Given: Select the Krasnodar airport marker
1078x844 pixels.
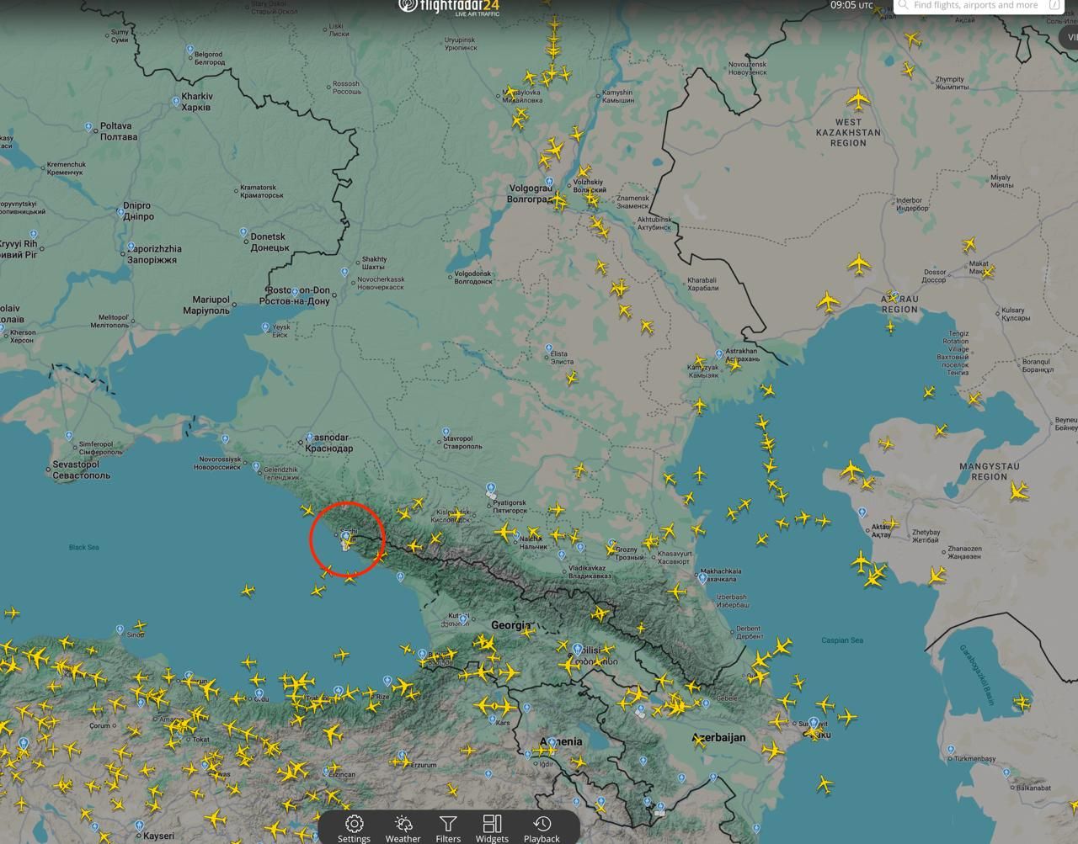Looking at the screenshot, I should coord(310,438).
